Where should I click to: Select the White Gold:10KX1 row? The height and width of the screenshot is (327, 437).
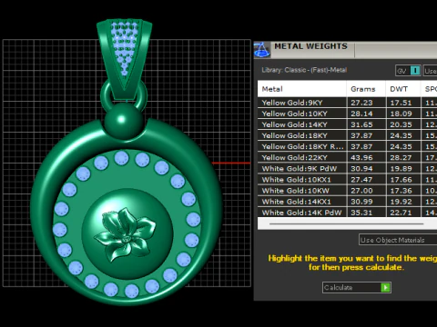tap(348, 180)
